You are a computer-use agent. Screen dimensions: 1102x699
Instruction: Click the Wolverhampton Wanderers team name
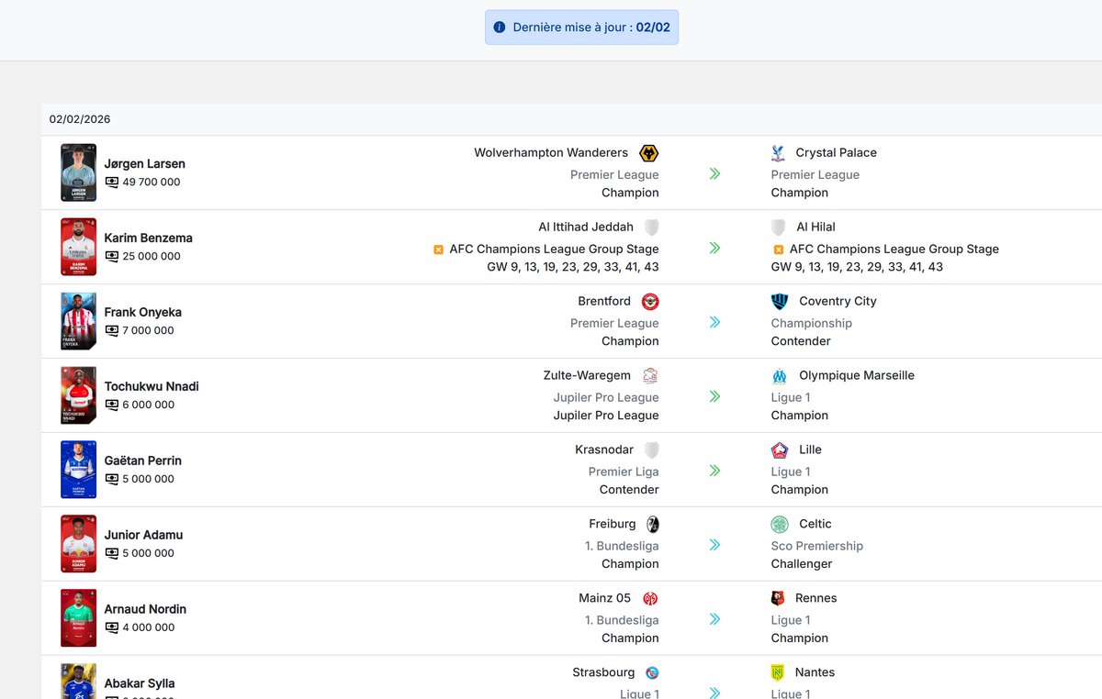(x=551, y=153)
